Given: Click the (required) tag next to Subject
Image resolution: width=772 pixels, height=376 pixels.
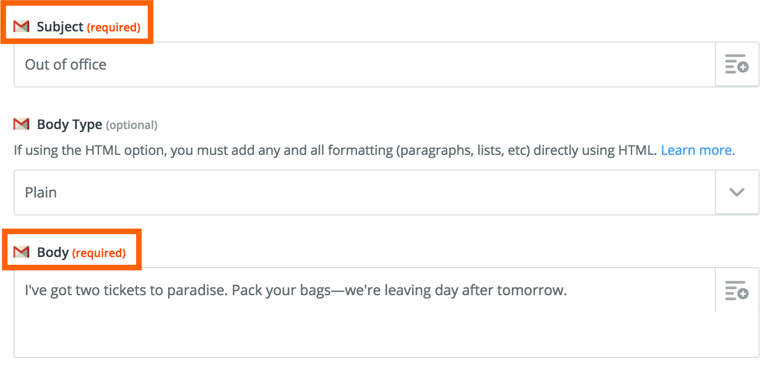Looking at the screenshot, I should coord(113,27).
